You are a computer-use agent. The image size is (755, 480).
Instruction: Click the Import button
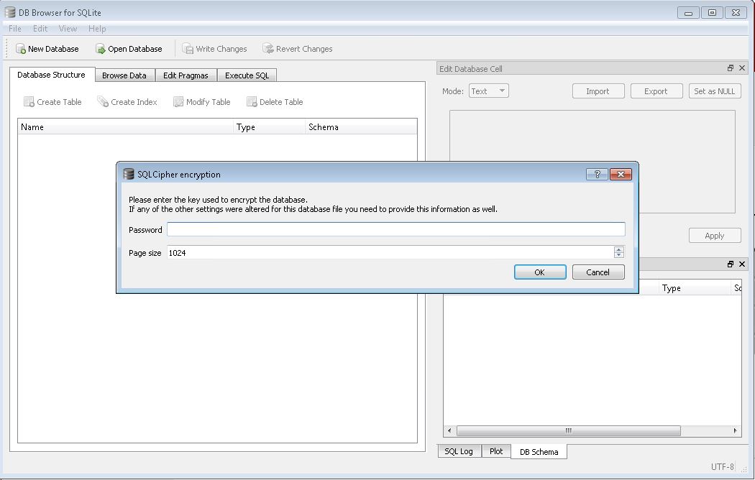pos(598,91)
